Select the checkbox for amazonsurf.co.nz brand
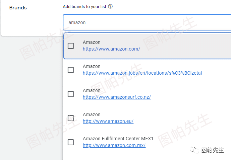Image resolution: width=231 pixels, height=160 pixels. click(x=71, y=94)
